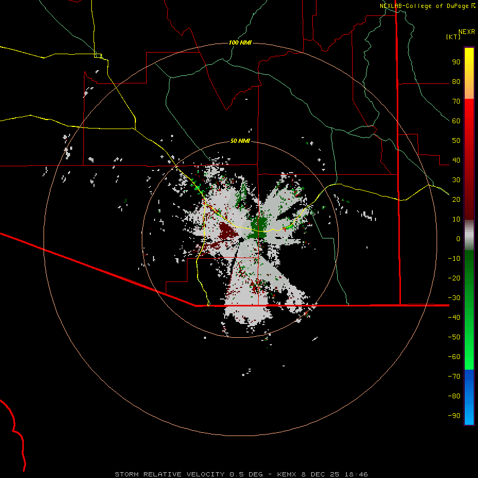This screenshot has width=478, height=478.
Task: Click the 30 value on the velocity scale
Action: pyautogui.click(x=456, y=180)
